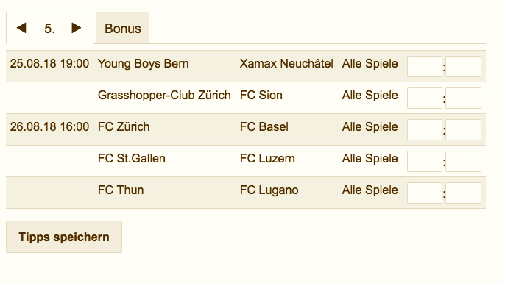Open the Bonus tab
The height and width of the screenshot is (283, 505).
point(123,28)
